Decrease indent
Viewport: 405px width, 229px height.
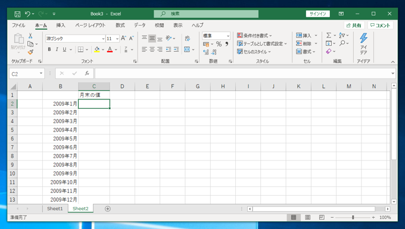[169, 49]
